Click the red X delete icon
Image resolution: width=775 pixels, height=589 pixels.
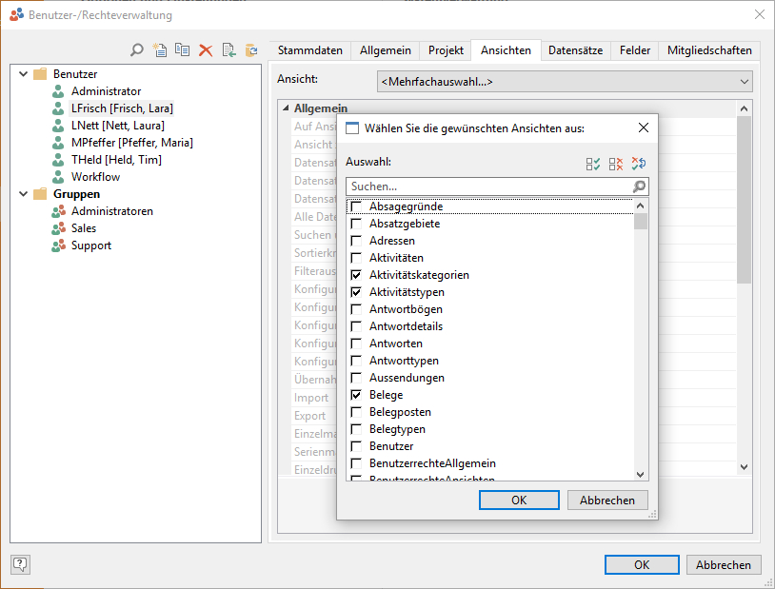[205, 50]
